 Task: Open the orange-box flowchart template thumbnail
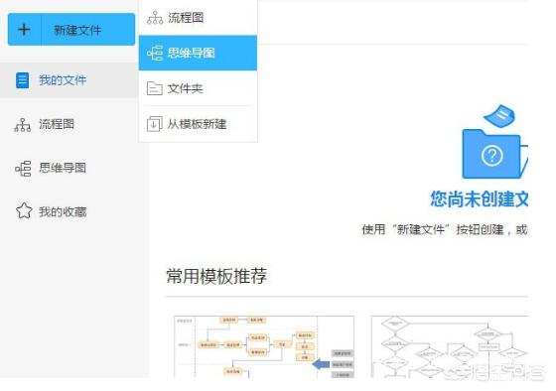click(x=264, y=346)
